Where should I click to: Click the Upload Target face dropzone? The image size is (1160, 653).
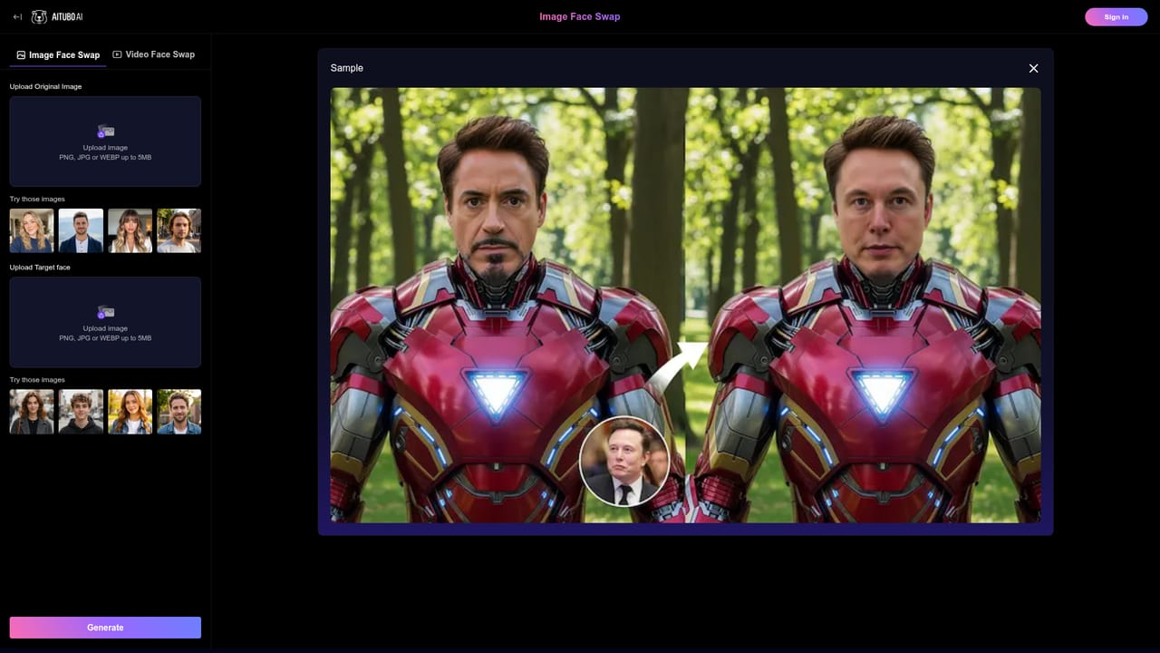(105, 322)
